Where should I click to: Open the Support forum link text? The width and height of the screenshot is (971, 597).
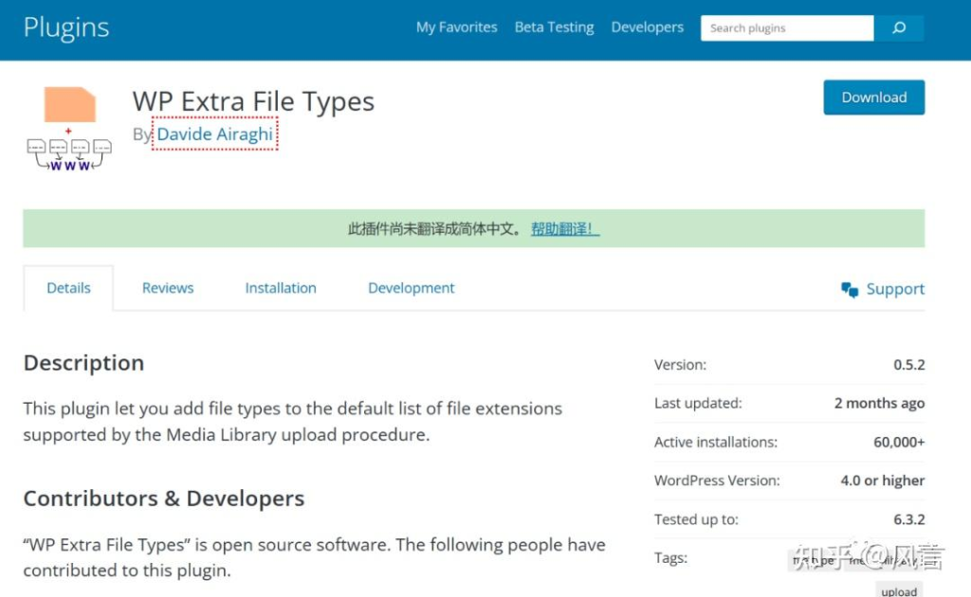[894, 289]
